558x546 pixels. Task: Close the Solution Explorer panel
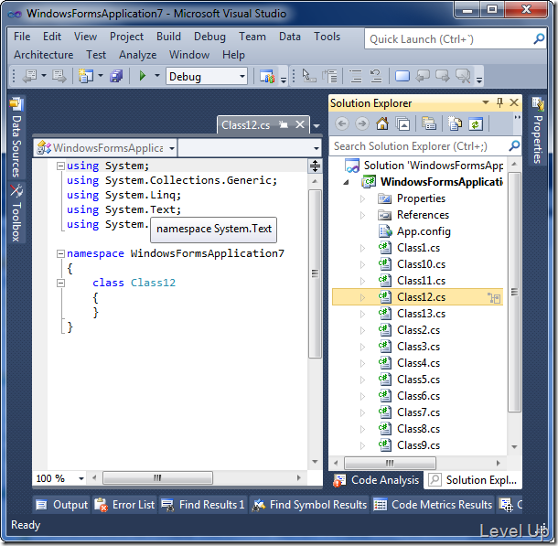coord(514,102)
